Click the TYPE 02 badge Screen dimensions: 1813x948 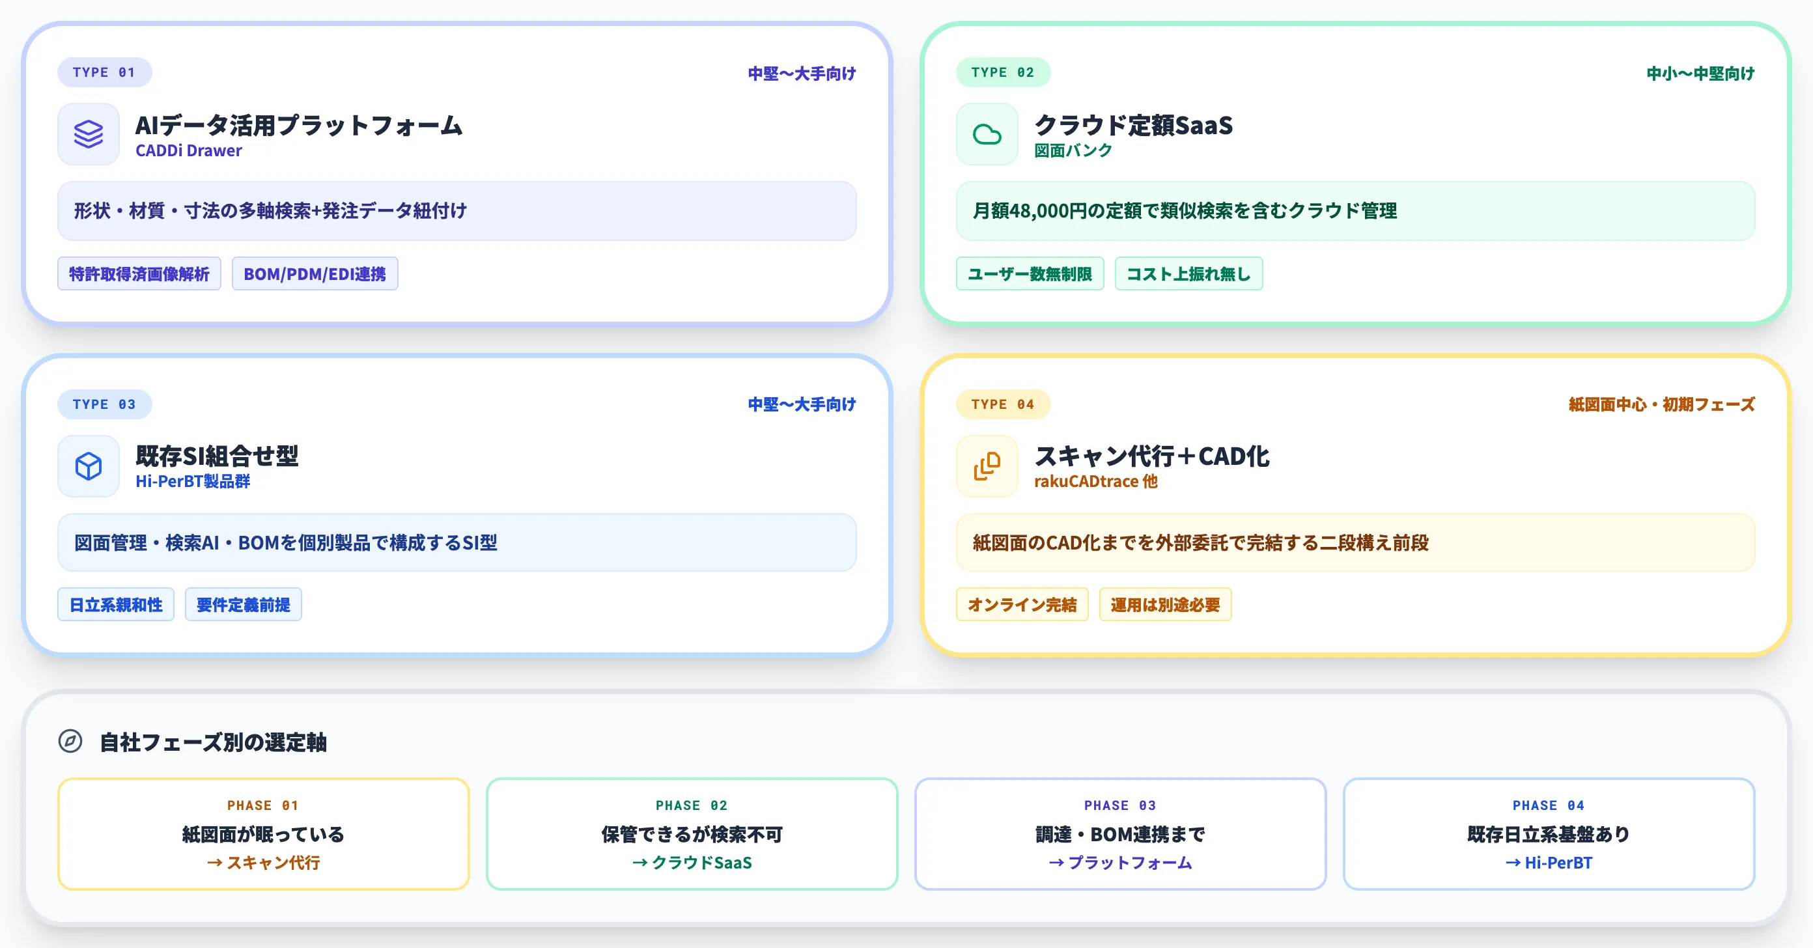pyautogui.click(x=1003, y=72)
